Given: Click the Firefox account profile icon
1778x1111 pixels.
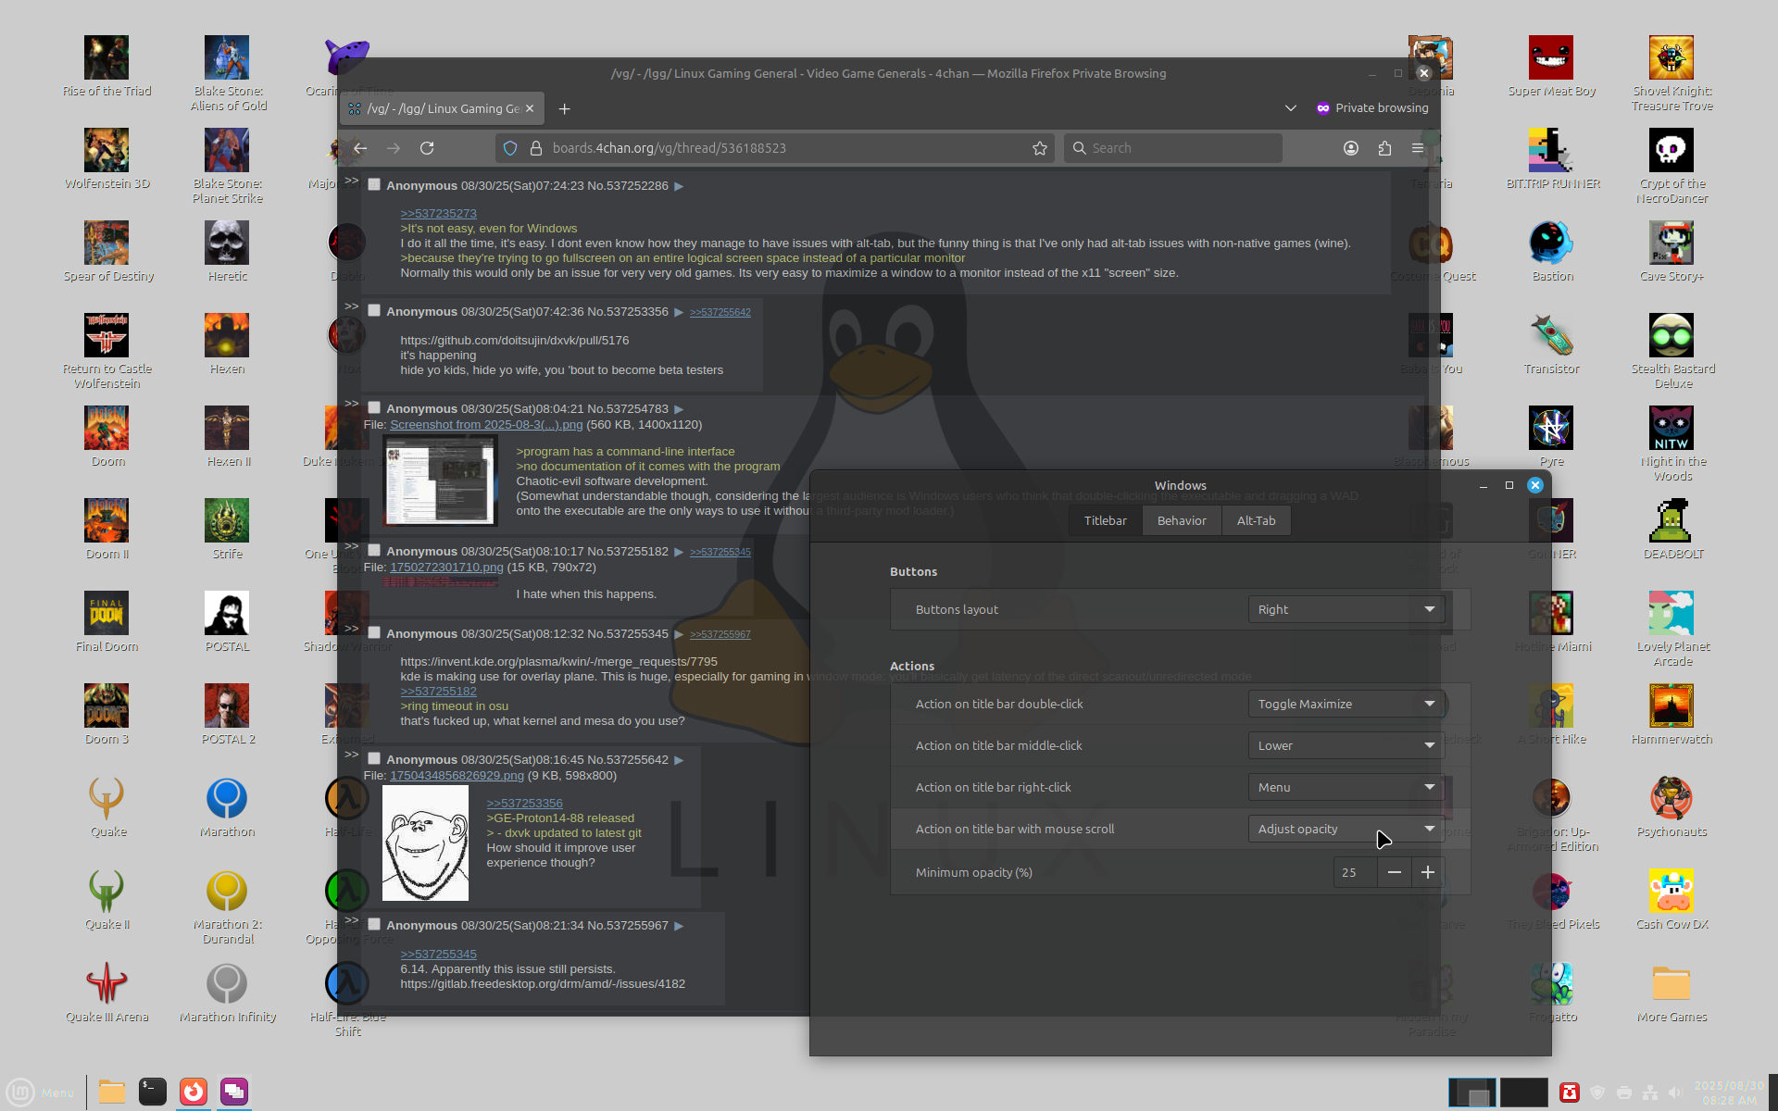Looking at the screenshot, I should click(1351, 148).
